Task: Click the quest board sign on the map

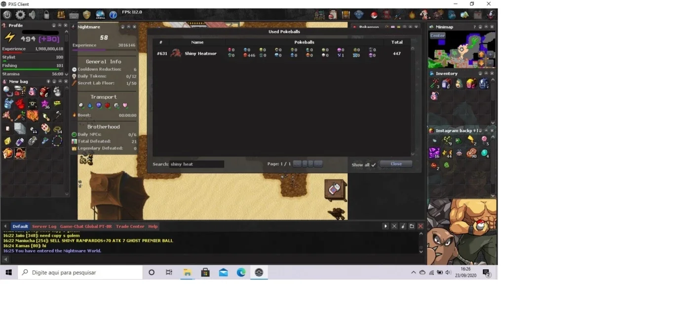Action: pyautogui.click(x=335, y=189)
